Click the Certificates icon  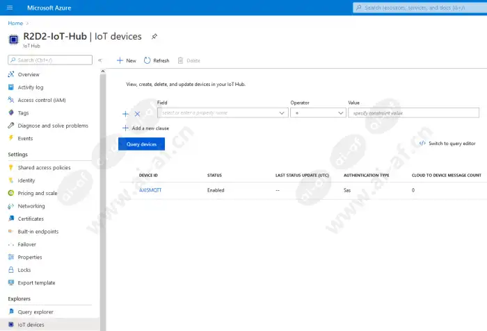[x=11, y=219]
